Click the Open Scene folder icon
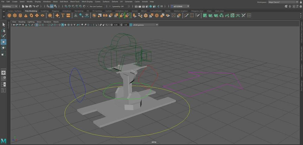Image resolution: width=303 pixels, height=145 pixels. 27,6
